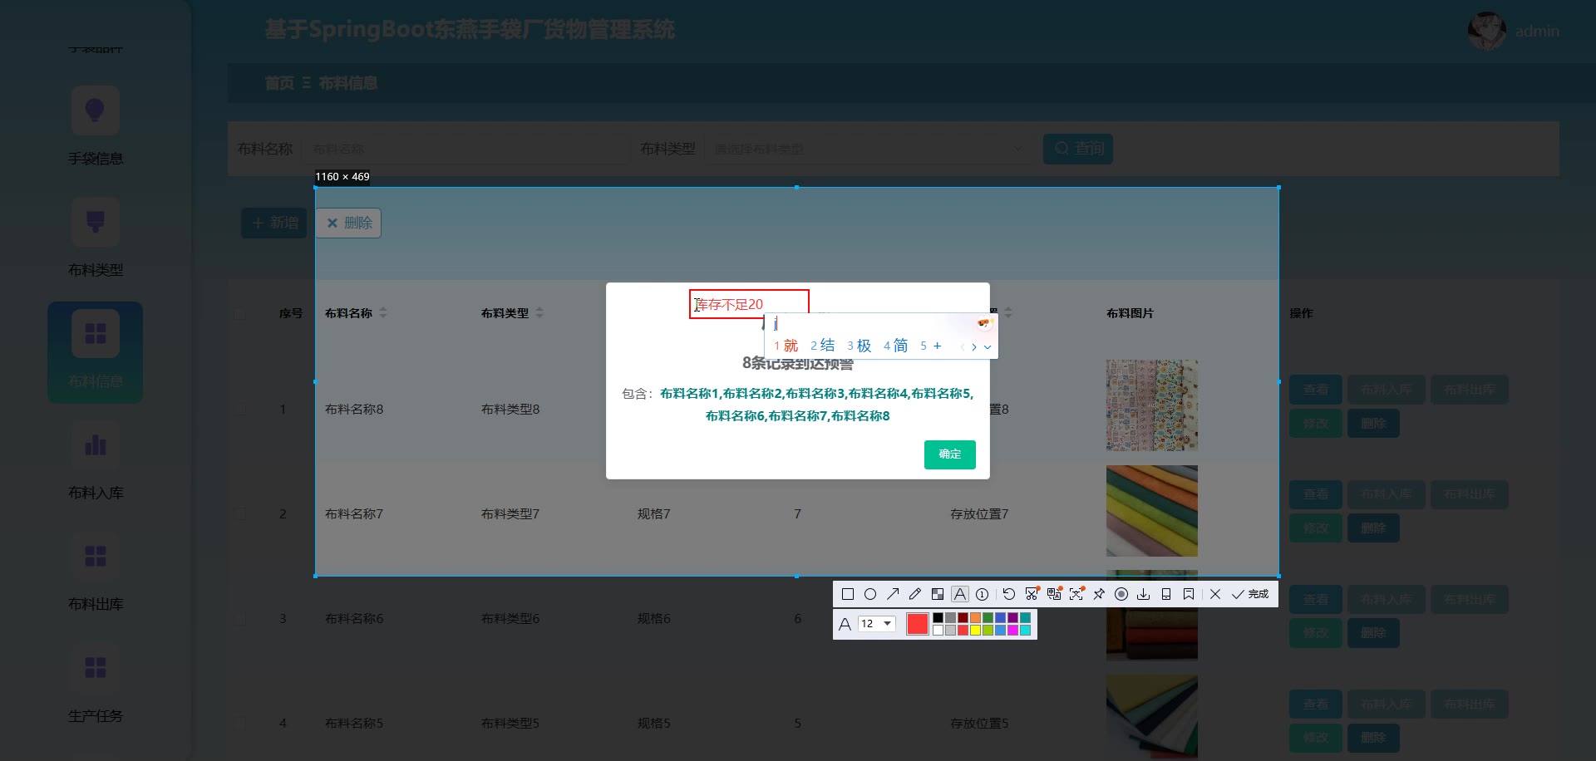Click the current red color swatch
This screenshot has height=761, width=1596.
click(918, 624)
